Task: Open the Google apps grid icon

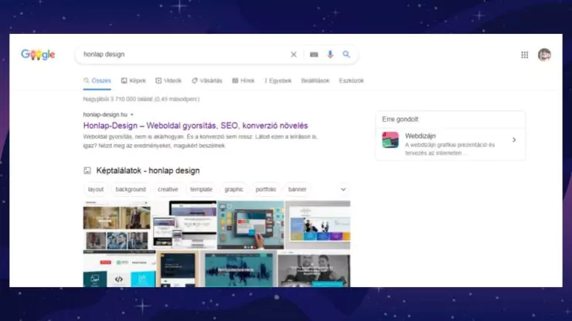Action: (x=525, y=55)
